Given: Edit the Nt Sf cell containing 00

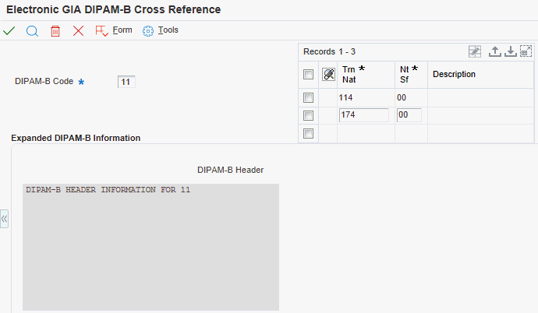Looking at the screenshot, I should 409,115.
